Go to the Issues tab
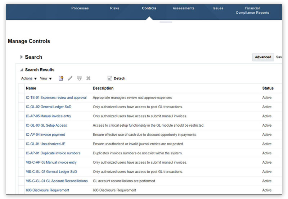 pyautogui.click(x=218, y=8)
